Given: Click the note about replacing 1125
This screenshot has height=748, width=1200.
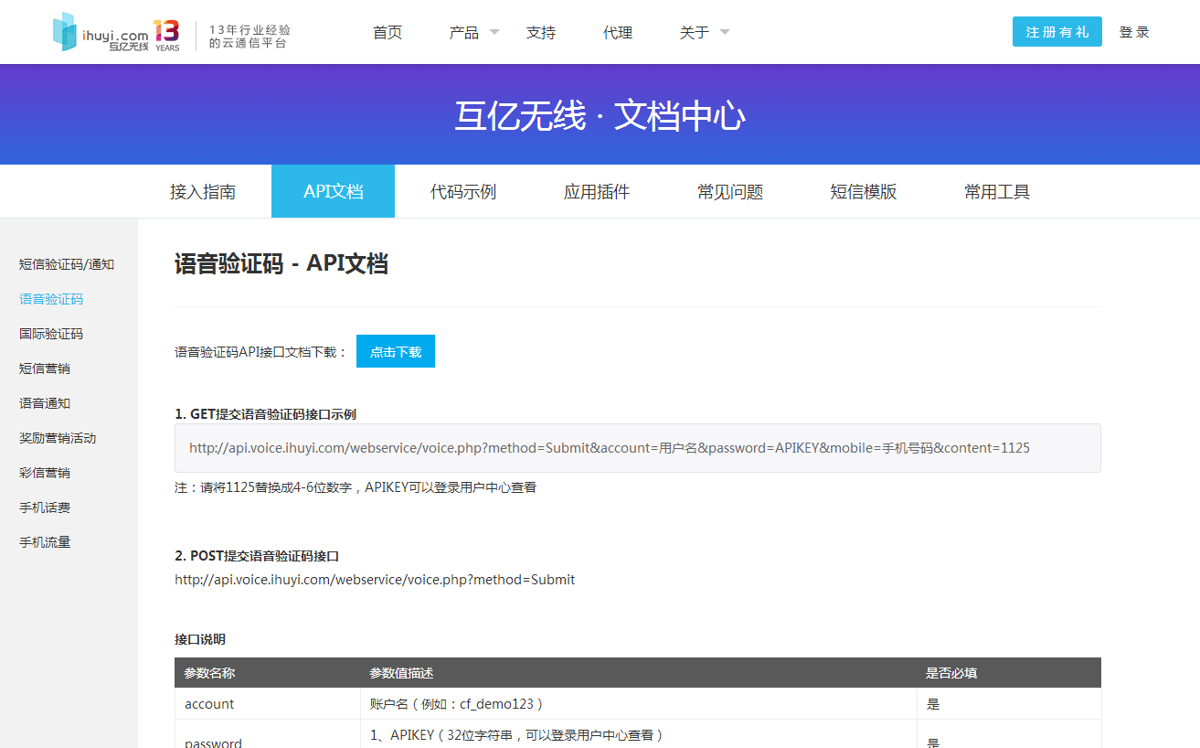Looking at the screenshot, I should click(x=356, y=487).
